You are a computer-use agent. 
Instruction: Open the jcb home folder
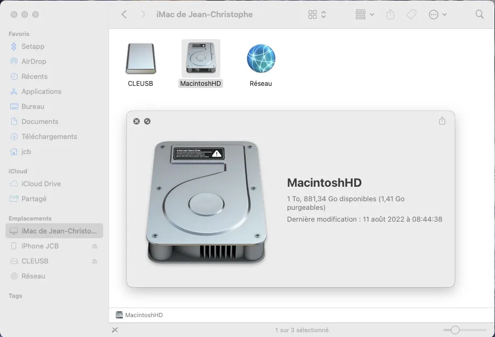54,152
